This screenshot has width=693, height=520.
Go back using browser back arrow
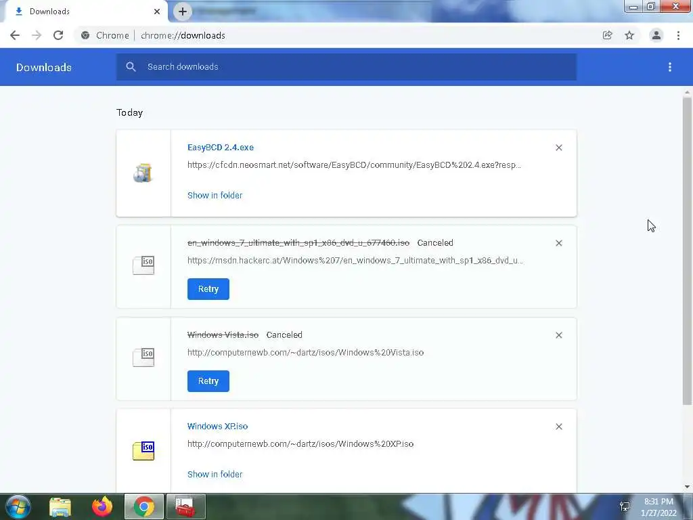pos(15,35)
